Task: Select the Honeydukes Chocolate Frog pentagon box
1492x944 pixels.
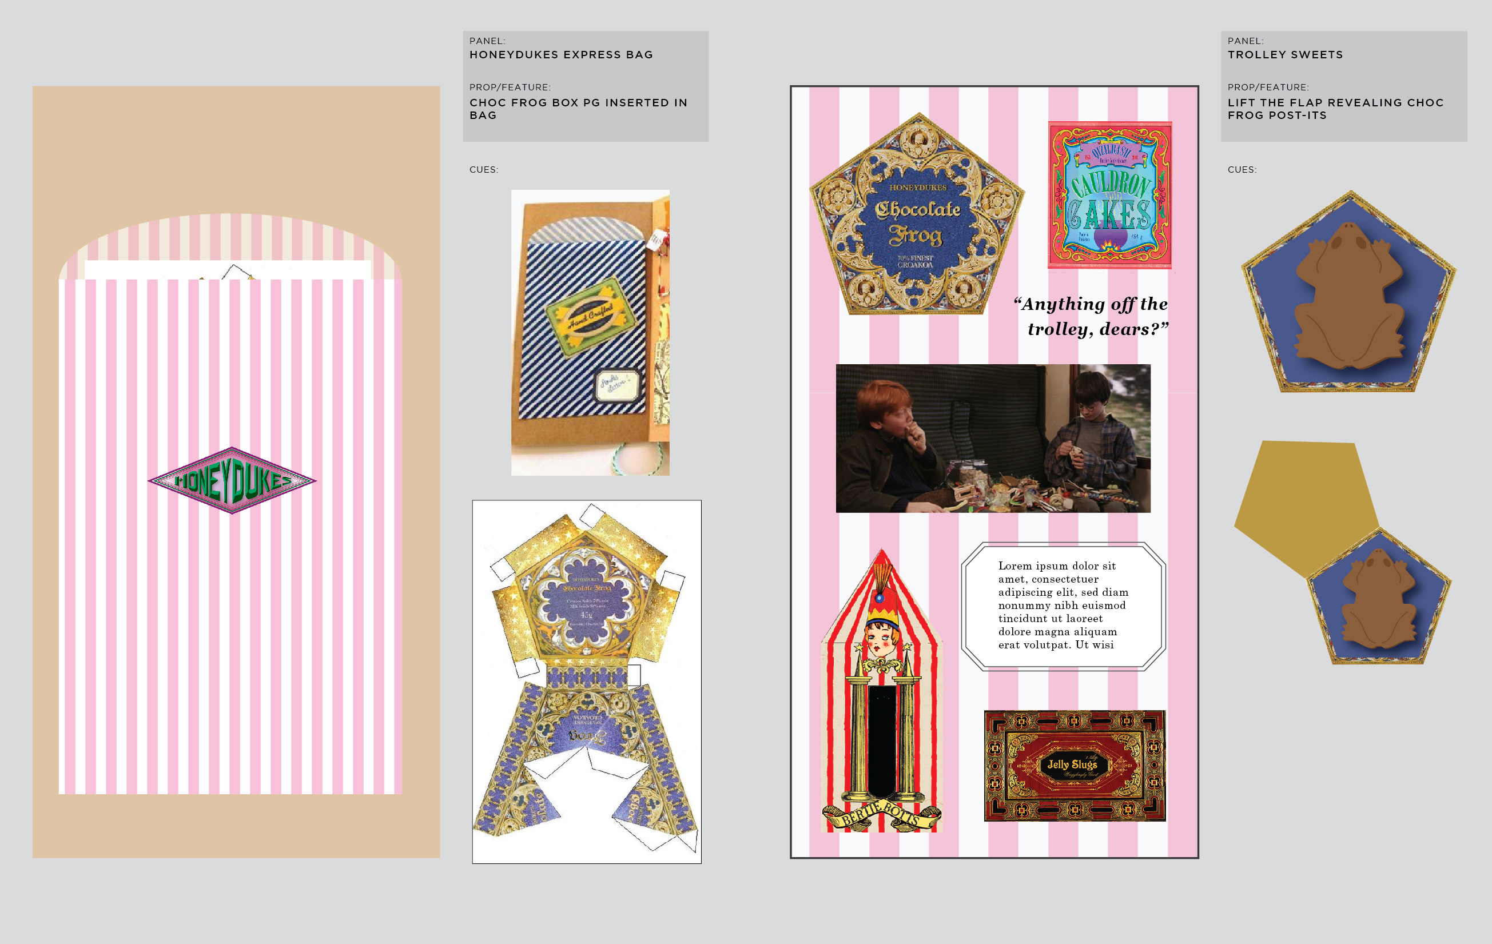Action: tap(917, 214)
